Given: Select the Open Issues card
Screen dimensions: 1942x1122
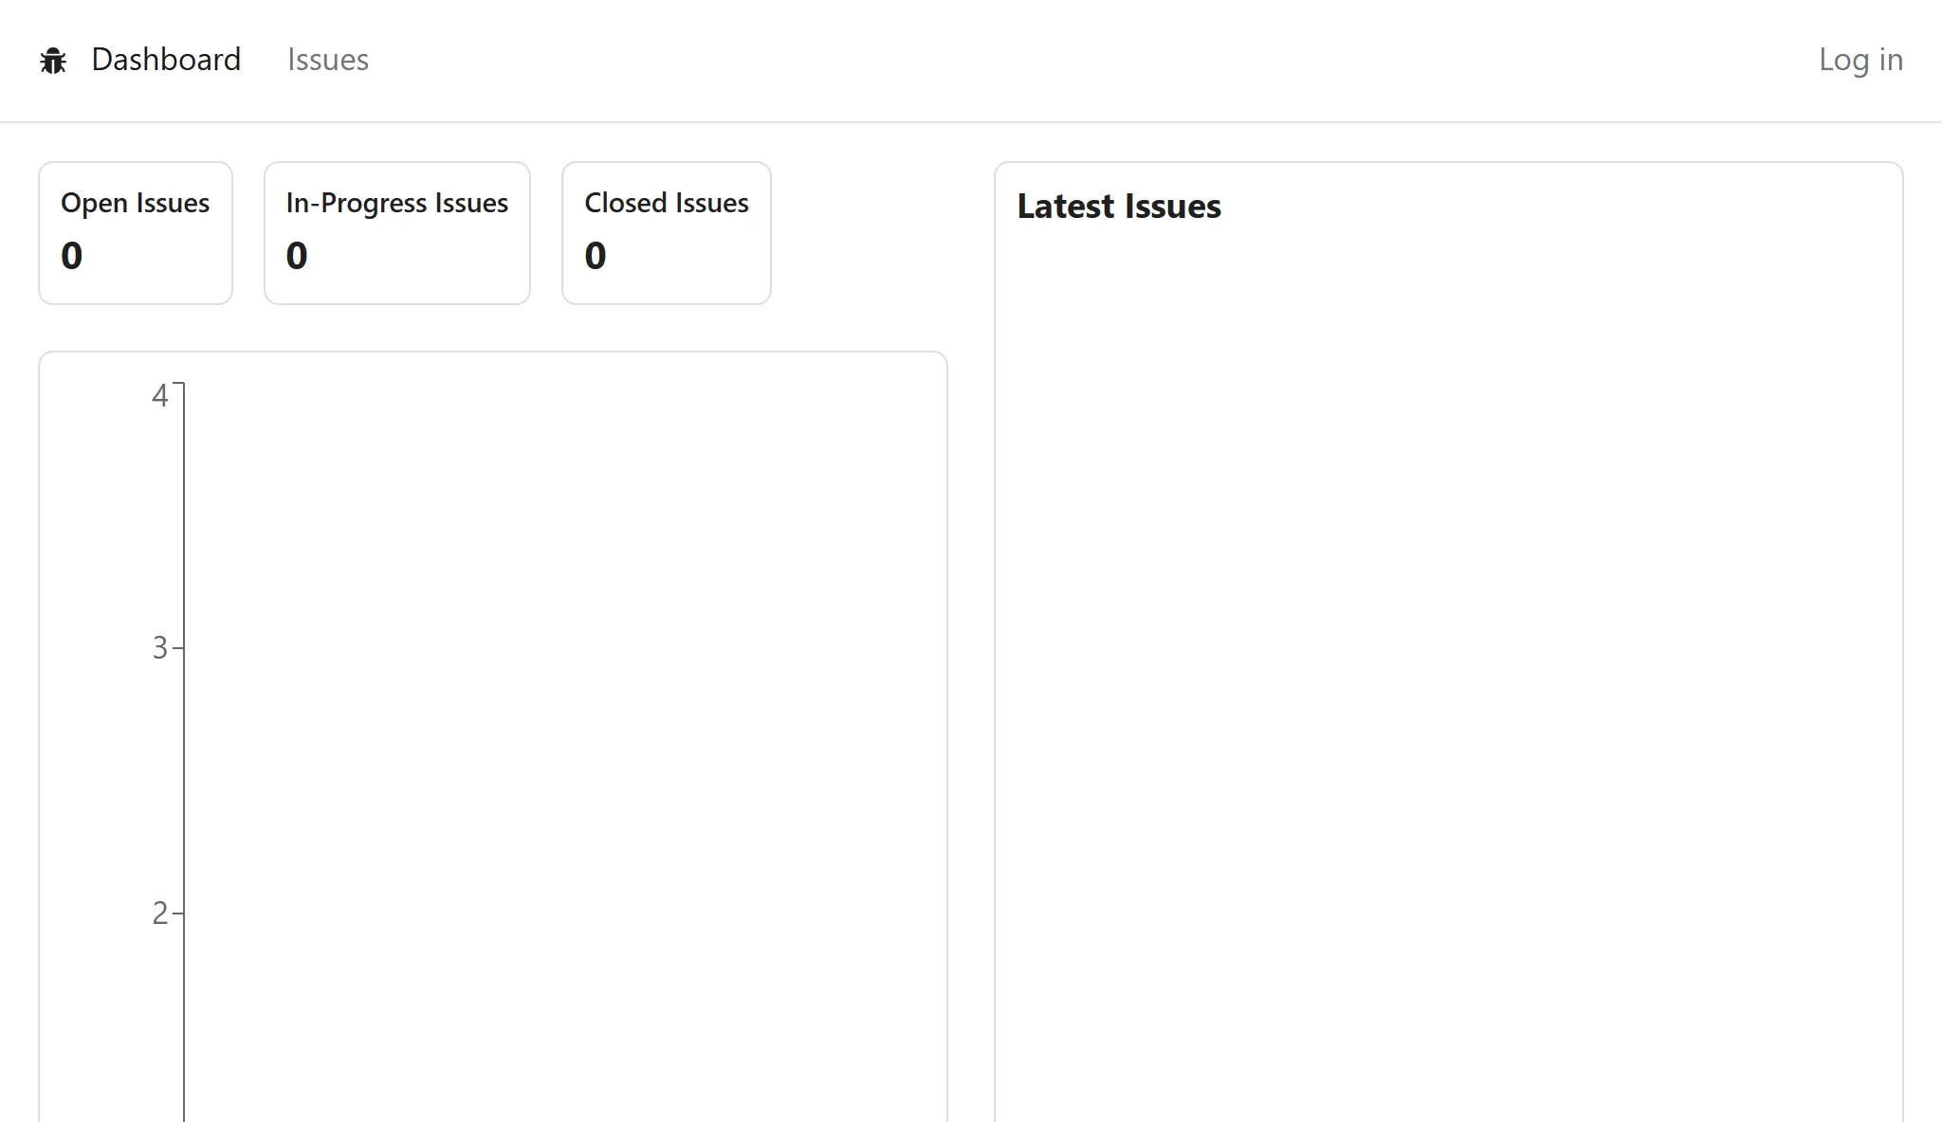Looking at the screenshot, I should click(136, 232).
